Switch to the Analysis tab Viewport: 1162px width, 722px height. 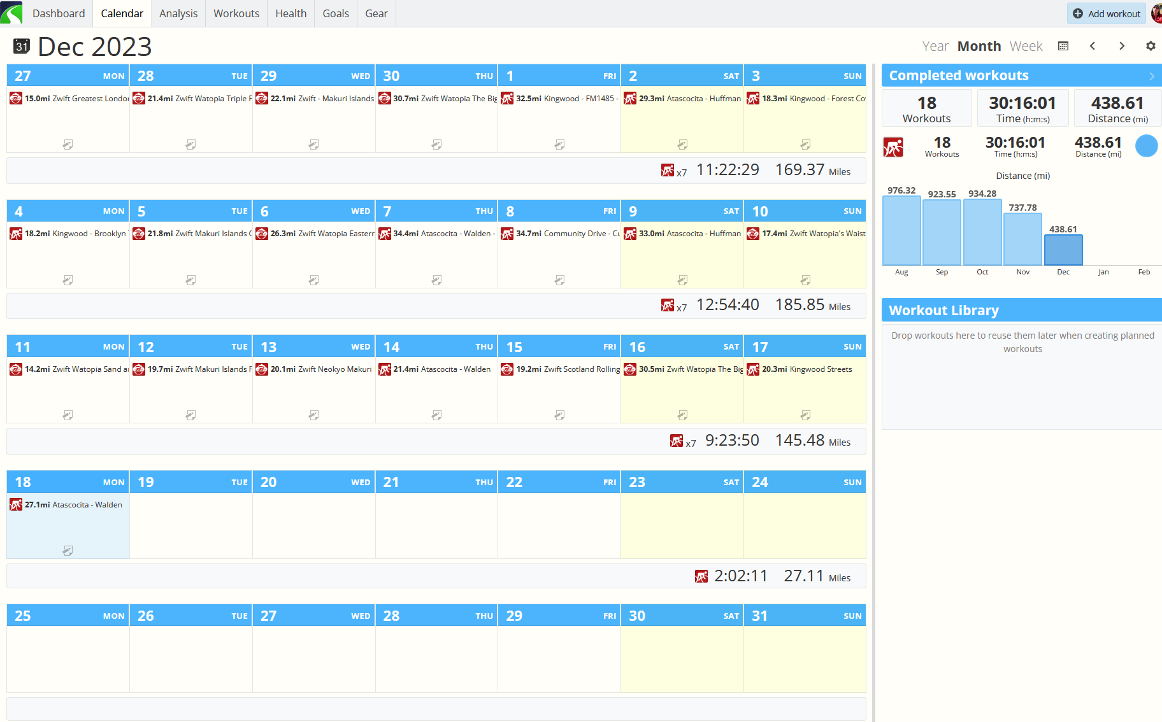178,13
